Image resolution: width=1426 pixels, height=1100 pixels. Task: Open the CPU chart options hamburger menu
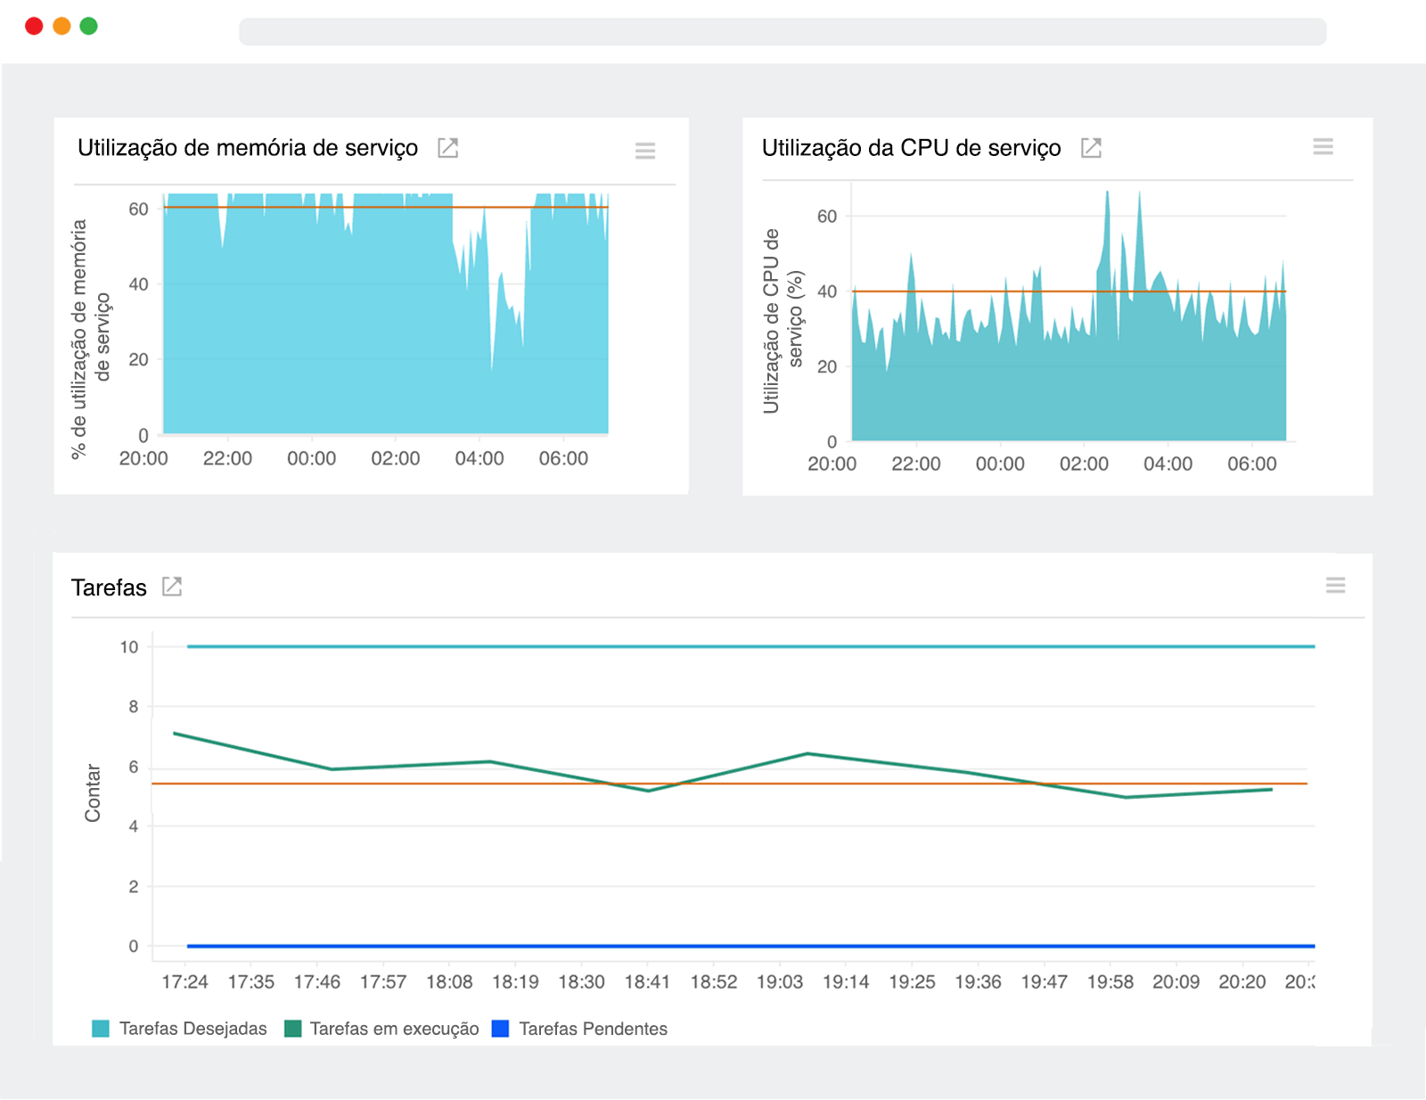tap(1323, 147)
